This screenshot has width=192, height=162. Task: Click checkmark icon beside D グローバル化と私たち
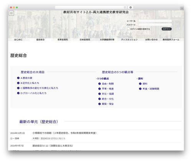coord(18,93)
